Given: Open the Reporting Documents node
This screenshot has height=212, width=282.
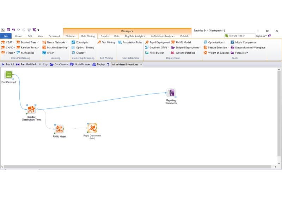Looking at the screenshot, I should pos(171,93).
